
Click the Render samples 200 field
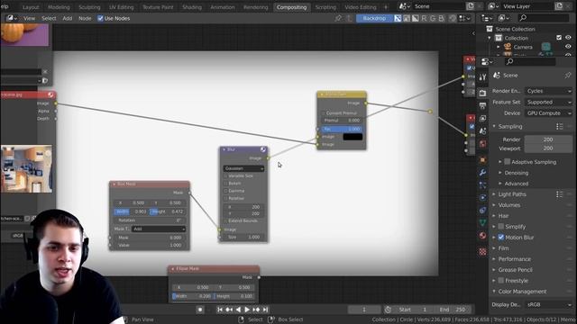pos(548,139)
